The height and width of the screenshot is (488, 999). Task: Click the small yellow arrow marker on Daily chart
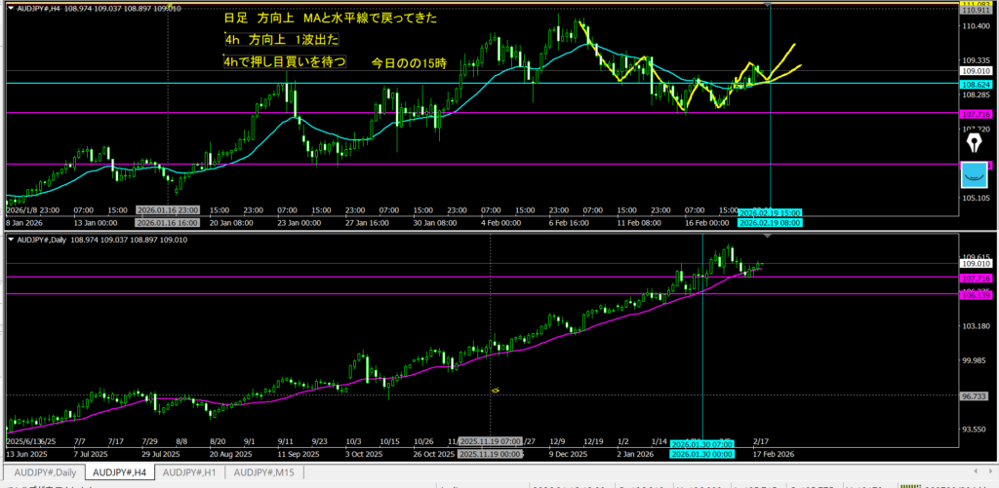click(x=496, y=390)
